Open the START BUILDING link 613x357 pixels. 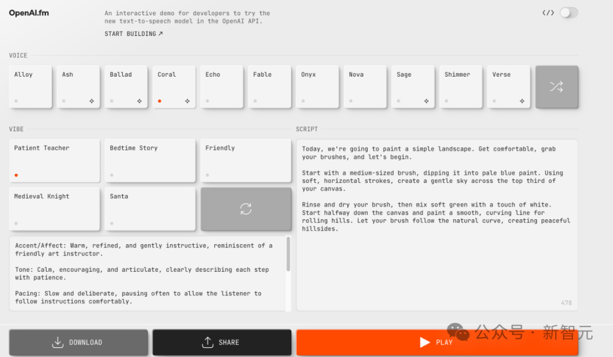[x=134, y=34]
